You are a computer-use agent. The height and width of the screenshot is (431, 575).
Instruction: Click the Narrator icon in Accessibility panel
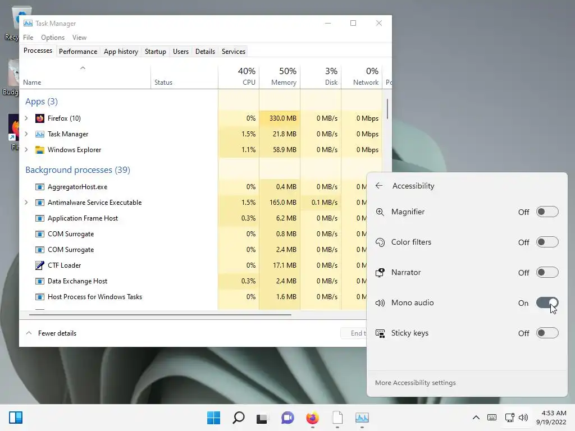[x=380, y=273]
